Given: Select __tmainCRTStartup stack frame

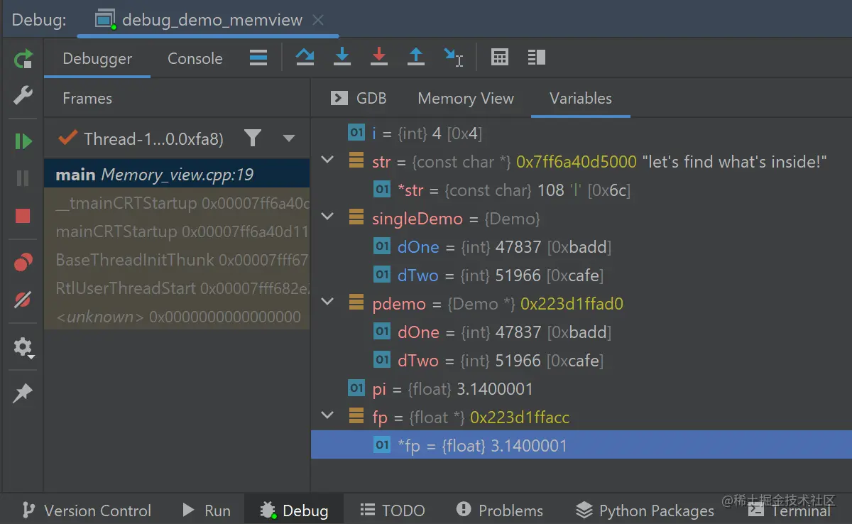Looking at the screenshot, I should [177, 203].
